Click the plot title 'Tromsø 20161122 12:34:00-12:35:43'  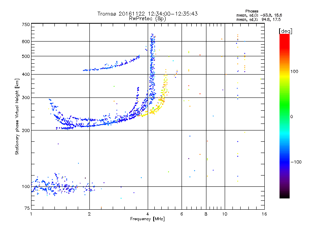click(147, 14)
